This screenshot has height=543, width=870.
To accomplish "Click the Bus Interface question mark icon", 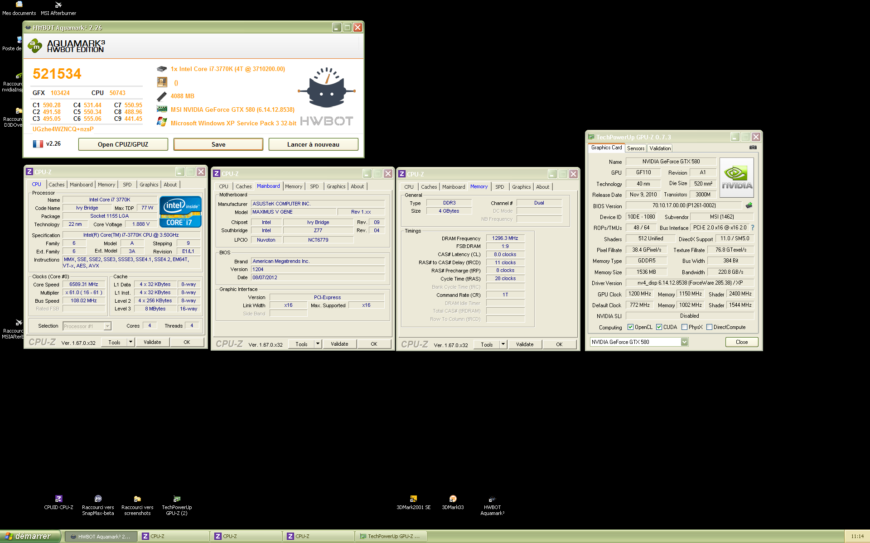I will tap(753, 228).
